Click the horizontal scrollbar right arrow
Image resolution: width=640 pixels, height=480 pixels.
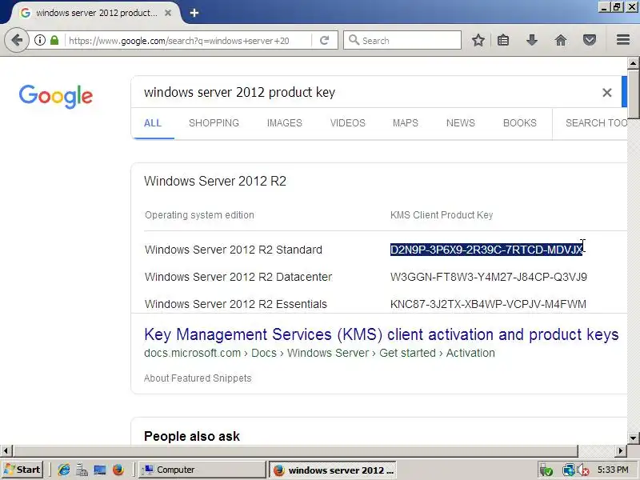pyautogui.click(x=621, y=450)
